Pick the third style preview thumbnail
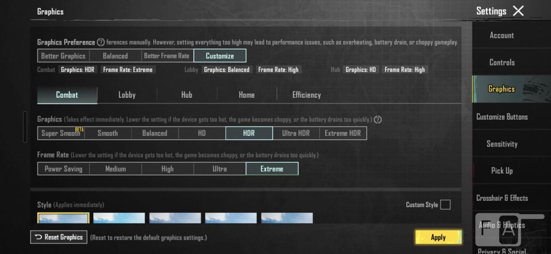The height and width of the screenshot is (254, 551). [175, 218]
